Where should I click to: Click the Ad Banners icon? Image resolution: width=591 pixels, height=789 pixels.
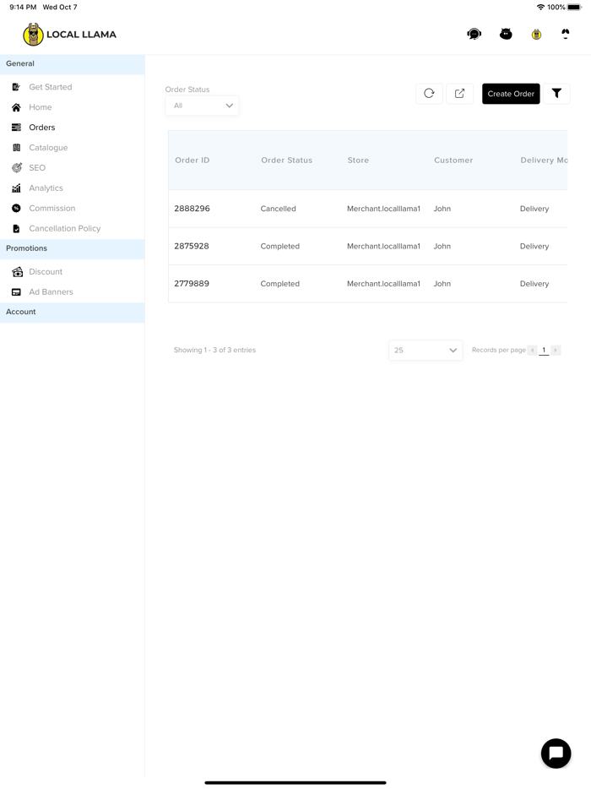[16, 291]
